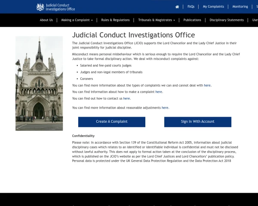Click the 'Judicial Conduct Investigations Office' page heading
The width and height of the screenshot is (258, 206).
[x=133, y=35]
